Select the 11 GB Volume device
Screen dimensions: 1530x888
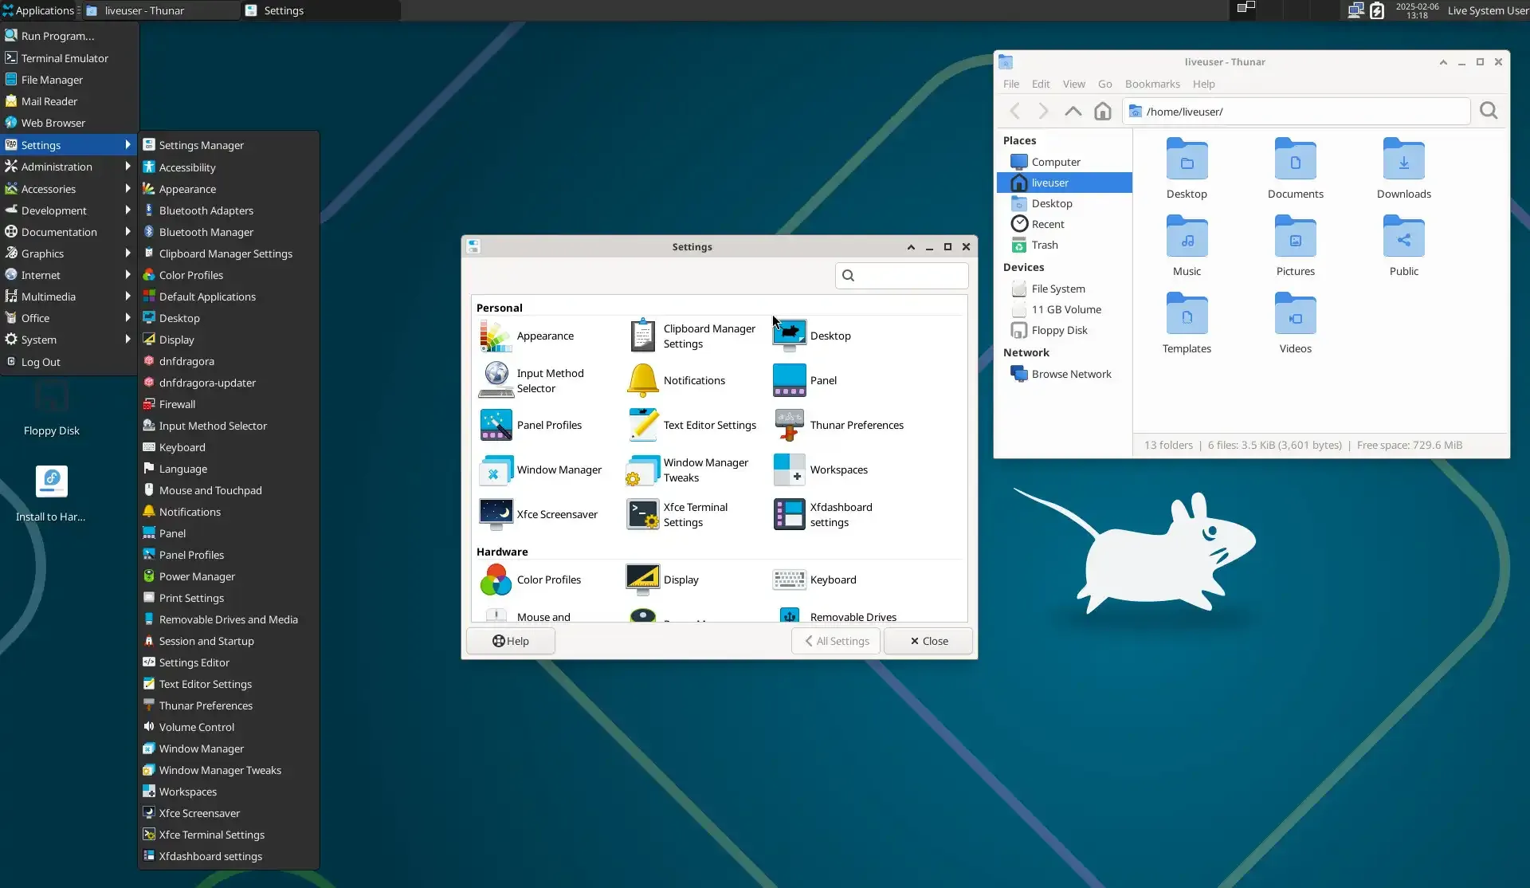click(1066, 309)
